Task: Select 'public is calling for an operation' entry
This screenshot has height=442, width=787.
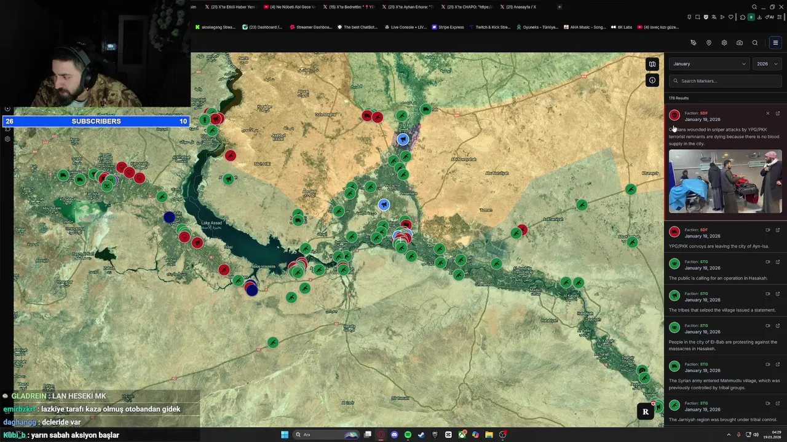Action: (726, 270)
